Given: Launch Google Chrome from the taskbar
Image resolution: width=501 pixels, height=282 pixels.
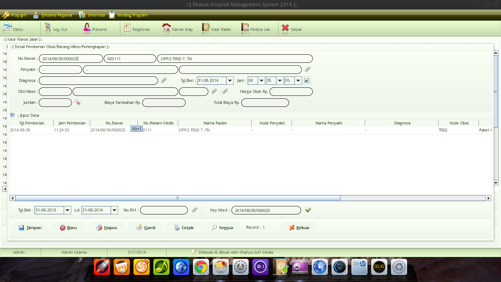Looking at the screenshot, I should [x=201, y=267].
